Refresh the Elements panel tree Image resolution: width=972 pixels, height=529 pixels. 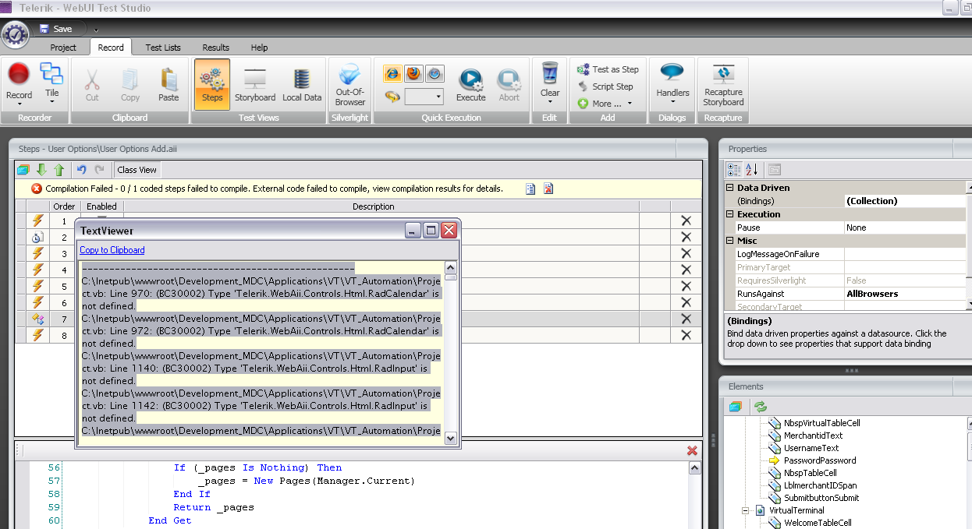760,407
